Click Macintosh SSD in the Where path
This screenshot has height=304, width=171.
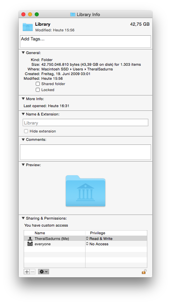point(55,69)
